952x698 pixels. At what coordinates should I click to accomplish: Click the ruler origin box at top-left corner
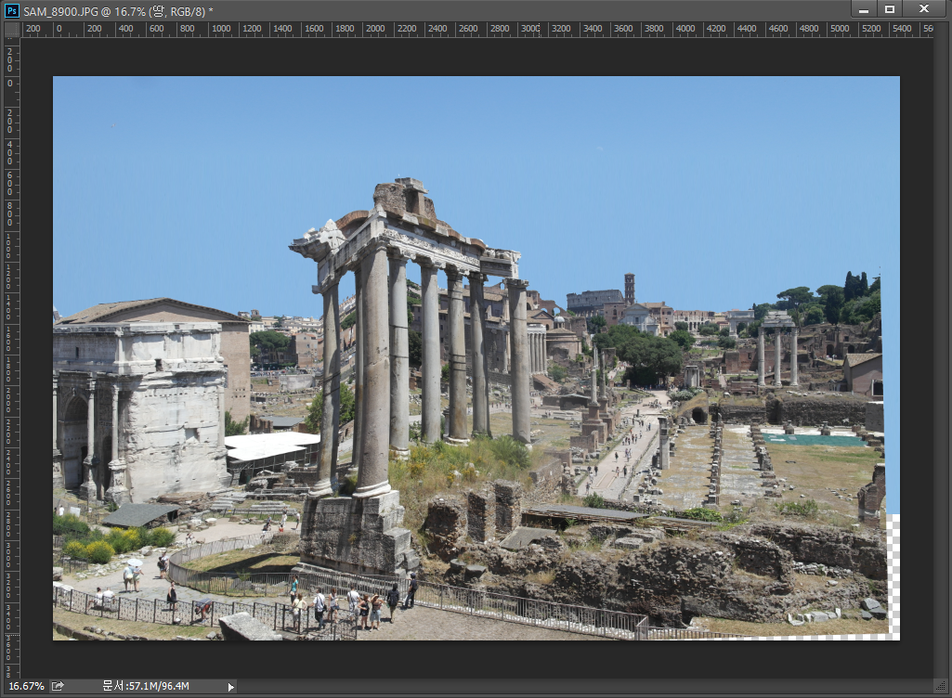coord(11,29)
